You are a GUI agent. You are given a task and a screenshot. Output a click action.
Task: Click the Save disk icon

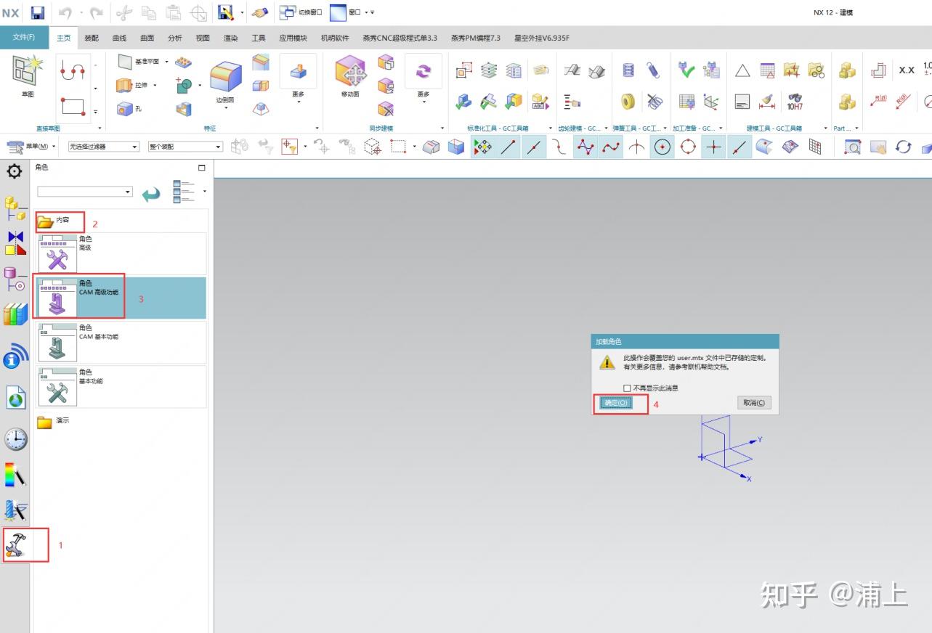point(38,12)
